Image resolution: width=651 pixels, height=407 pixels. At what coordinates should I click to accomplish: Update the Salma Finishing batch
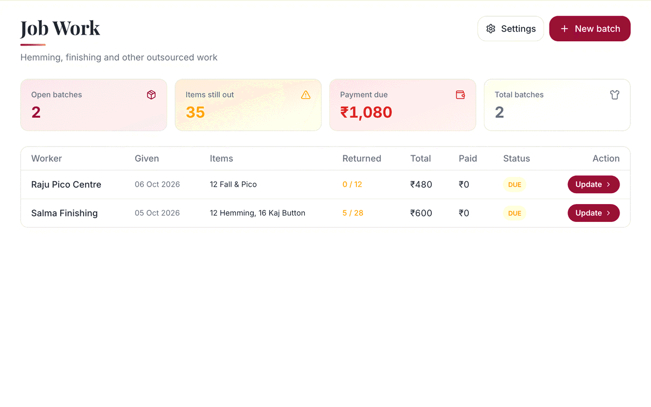click(x=593, y=213)
